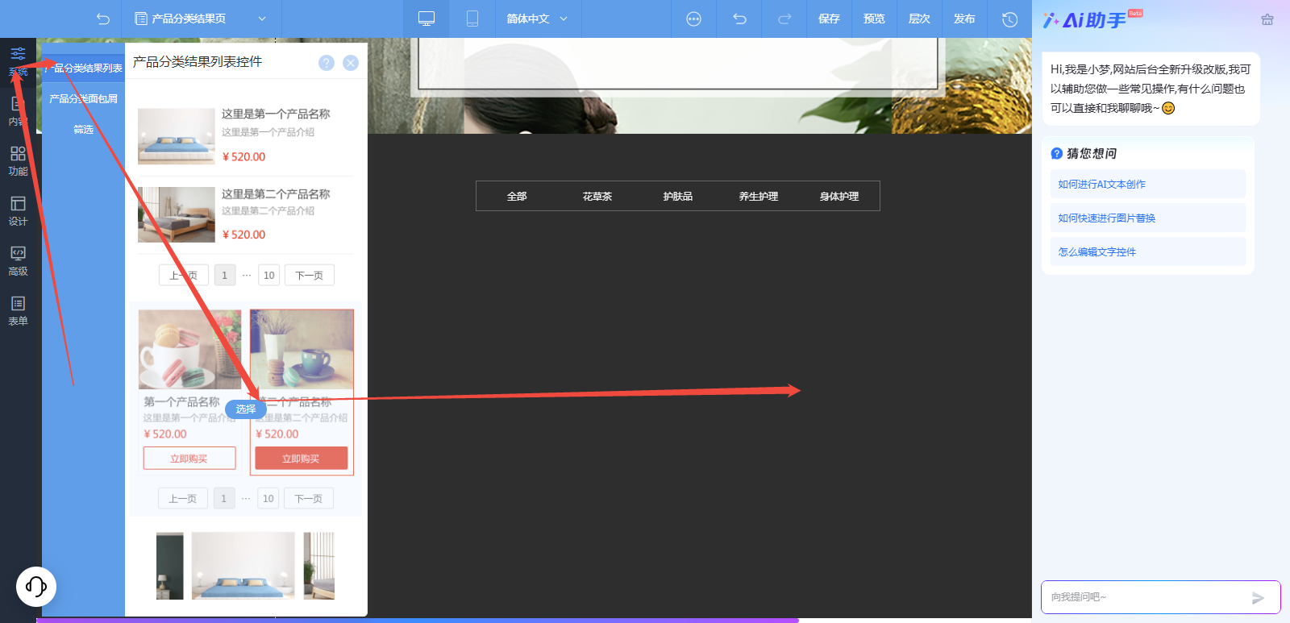Expand the 简体中文 language dropdown

[537, 19]
